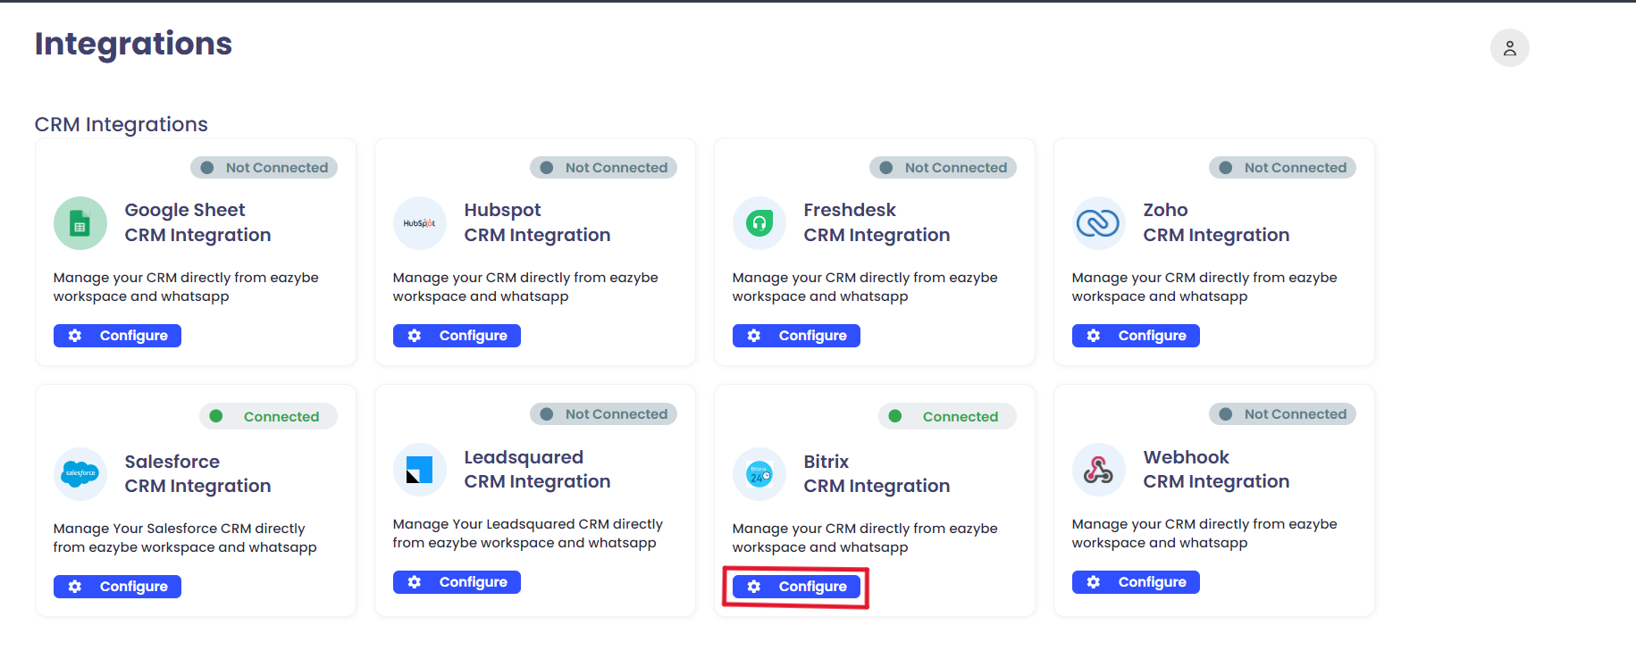Select the Webhook CRM Integration title

(x=1216, y=469)
